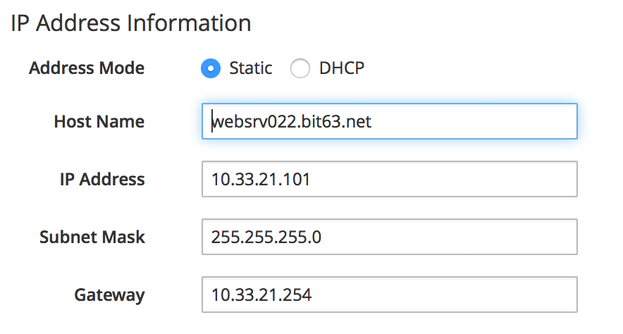Select the Static address mode radio button
The width and height of the screenshot is (623, 334).
211,68
